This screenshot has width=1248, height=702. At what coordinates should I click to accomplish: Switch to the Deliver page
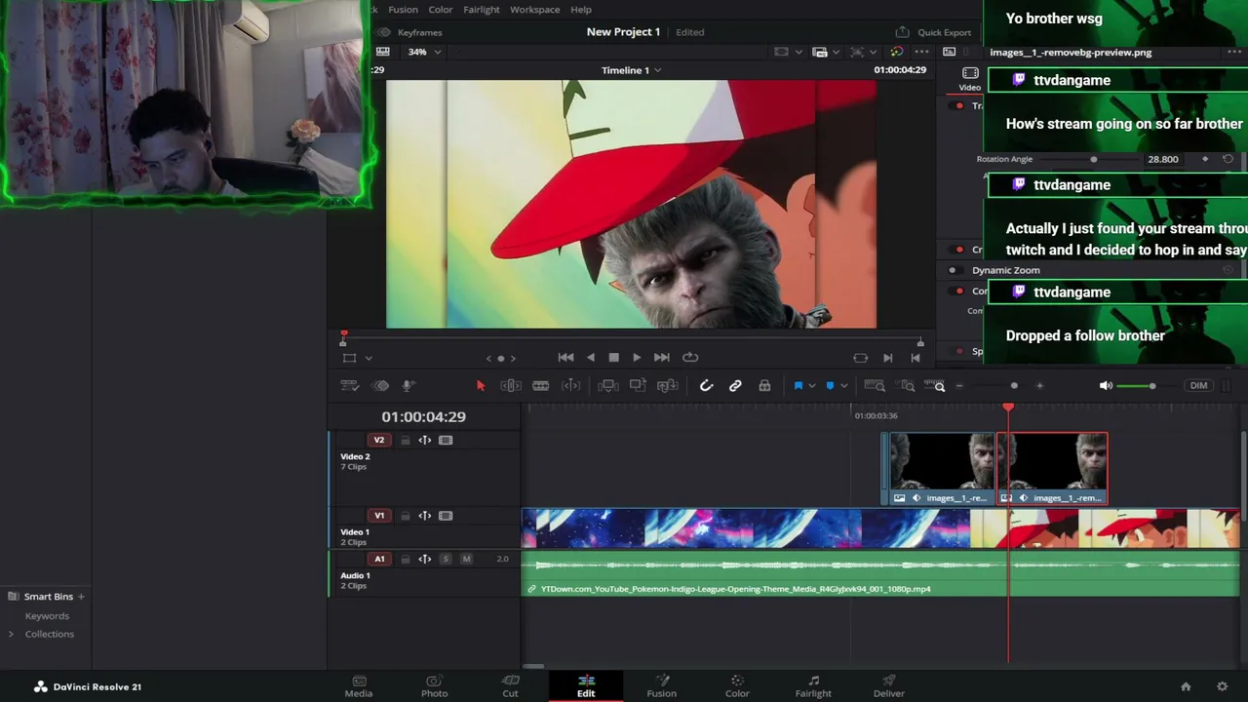[889, 686]
